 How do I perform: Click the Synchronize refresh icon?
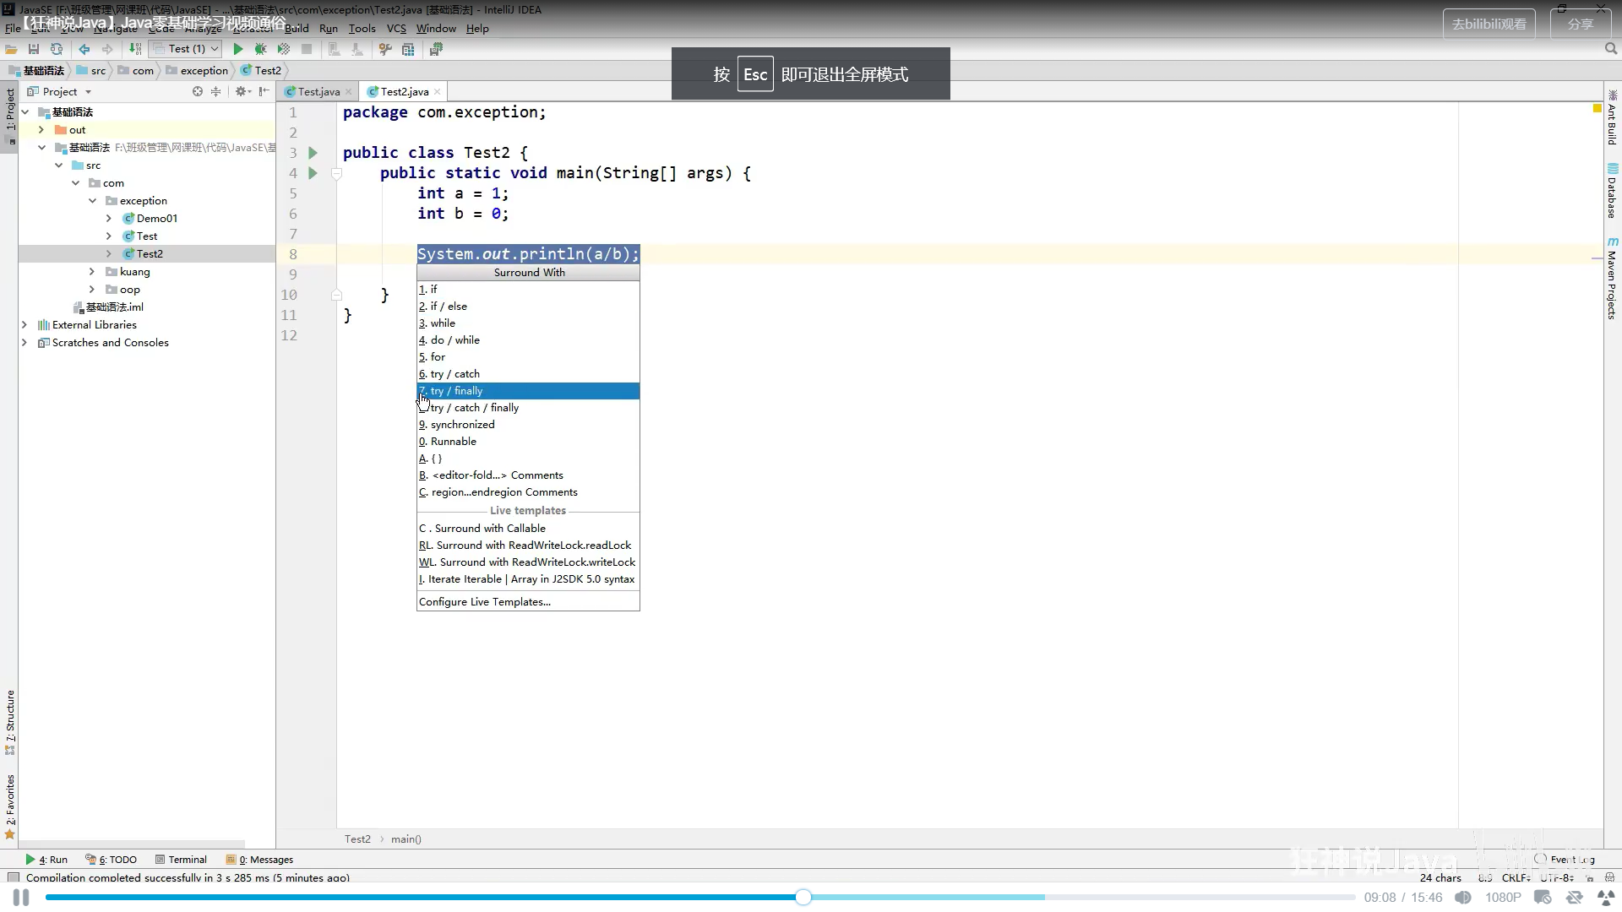57,49
